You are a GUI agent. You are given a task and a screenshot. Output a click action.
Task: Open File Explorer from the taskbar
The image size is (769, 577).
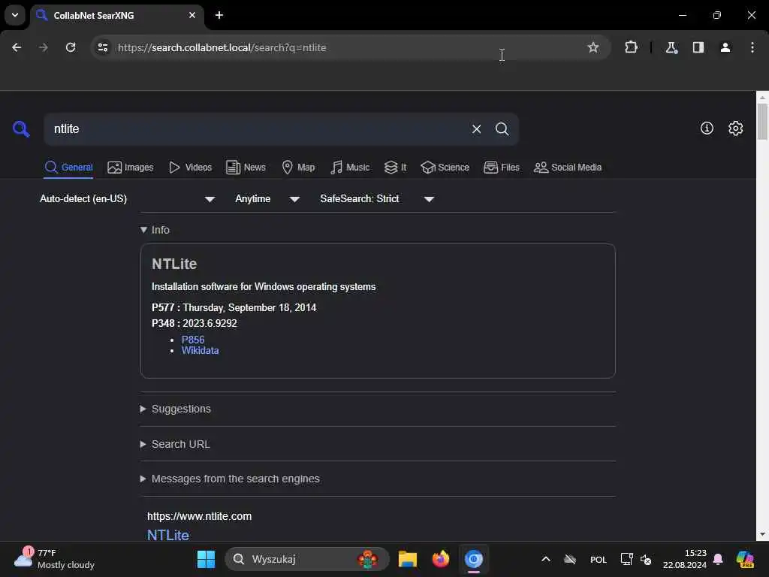(x=408, y=559)
